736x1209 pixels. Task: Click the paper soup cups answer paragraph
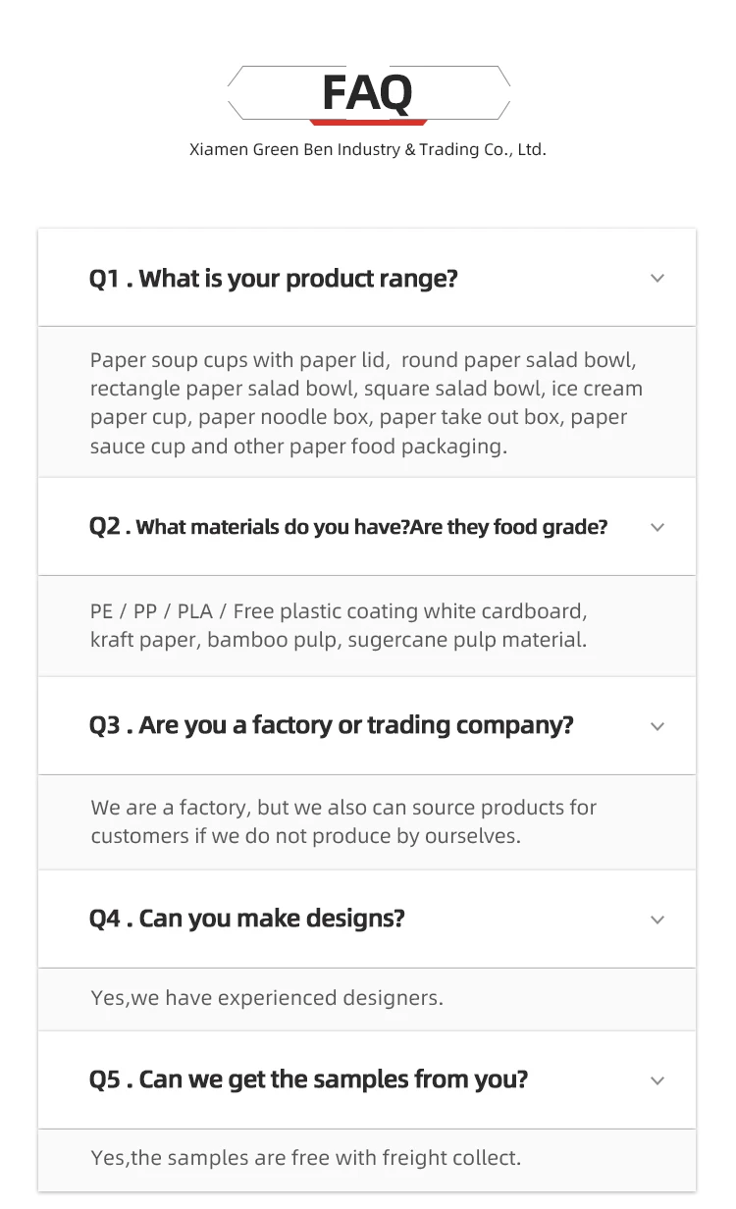[366, 402]
